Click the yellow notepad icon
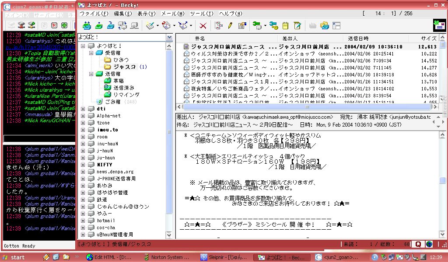448x262 pixels. coord(285,26)
